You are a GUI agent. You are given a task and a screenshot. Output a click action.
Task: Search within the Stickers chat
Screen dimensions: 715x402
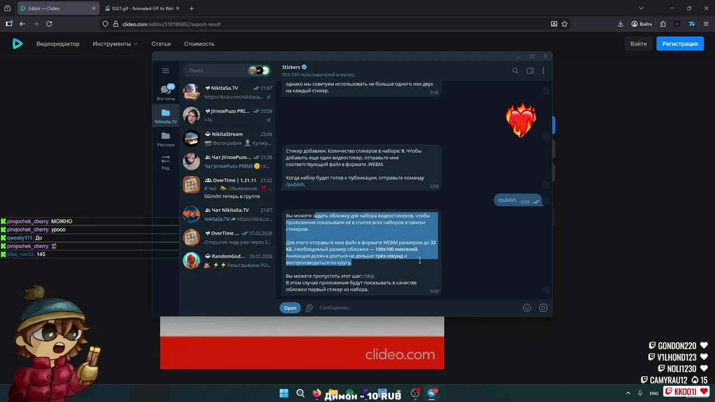coord(515,71)
